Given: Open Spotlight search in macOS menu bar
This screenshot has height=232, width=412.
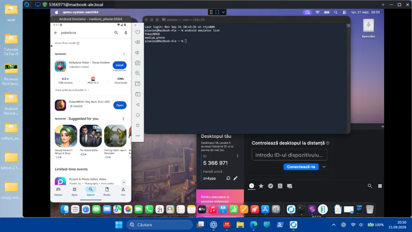Looking at the screenshot, I should tap(336, 12).
